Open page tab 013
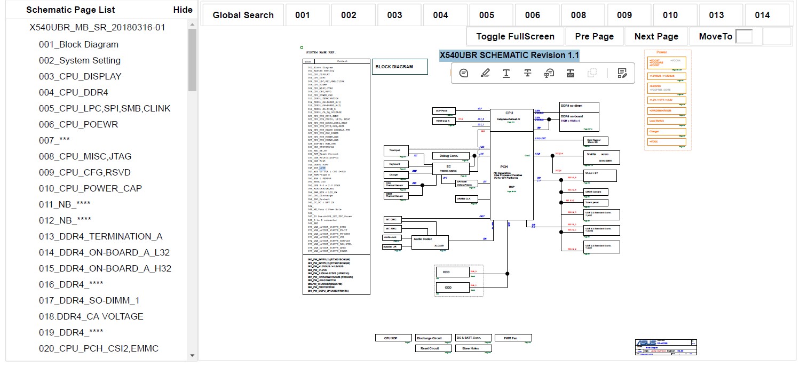Screen dimensions: 800x367 [716, 15]
